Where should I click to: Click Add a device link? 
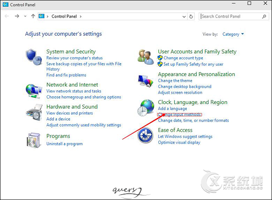[58, 119]
